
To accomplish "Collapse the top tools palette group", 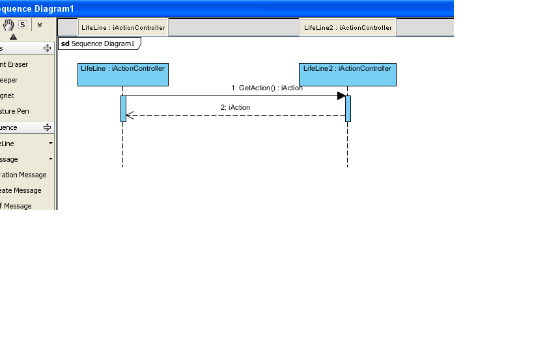I will coord(47,48).
